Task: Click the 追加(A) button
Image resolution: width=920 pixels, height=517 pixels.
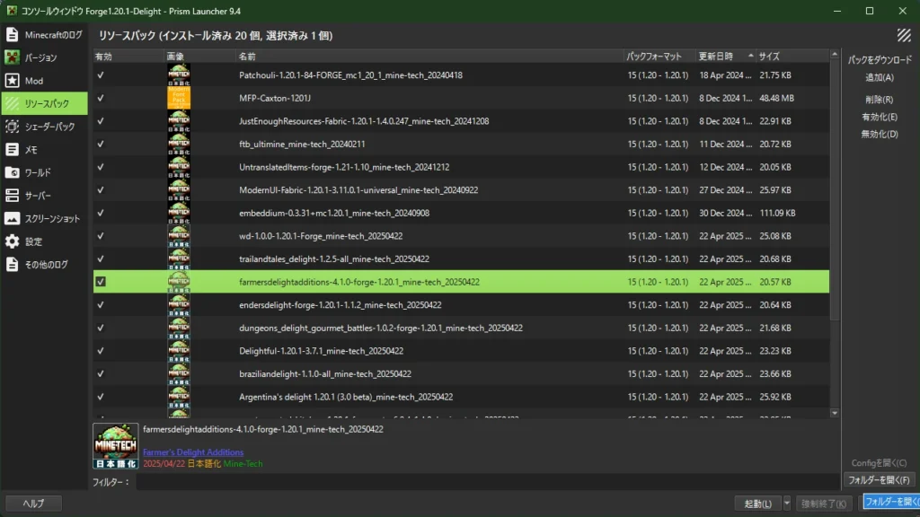Action: tap(880, 77)
